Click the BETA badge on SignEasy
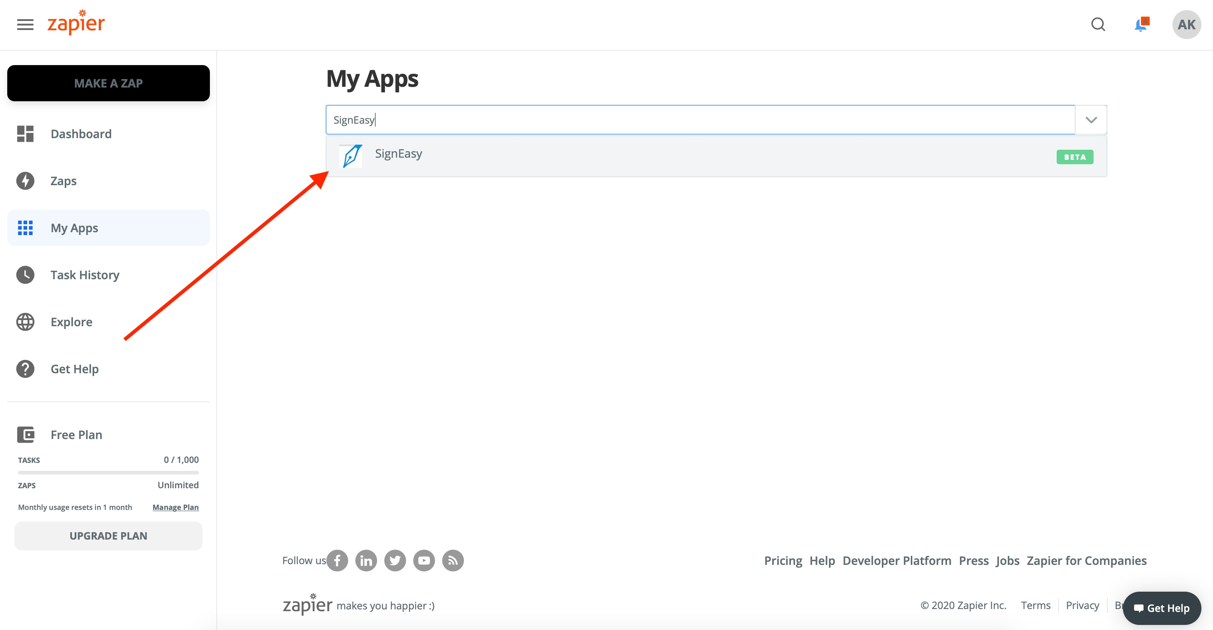This screenshot has height=630, width=1213. coord(1075,157)
